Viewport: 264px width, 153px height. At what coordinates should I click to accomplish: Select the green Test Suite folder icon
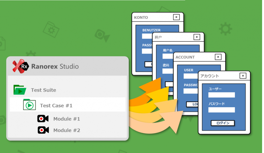[19, 90]
